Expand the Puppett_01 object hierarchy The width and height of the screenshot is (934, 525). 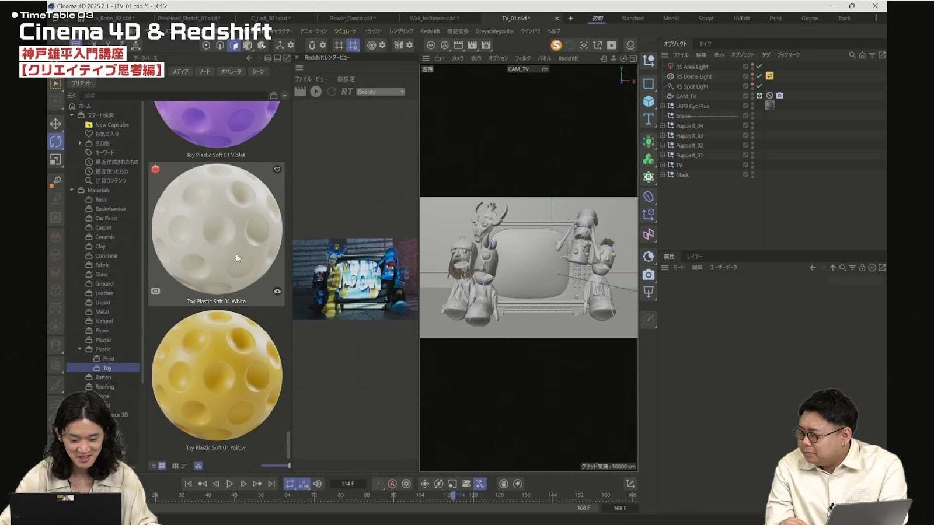coord(663,155)
